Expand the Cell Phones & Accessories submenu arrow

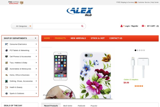[36, 56]
